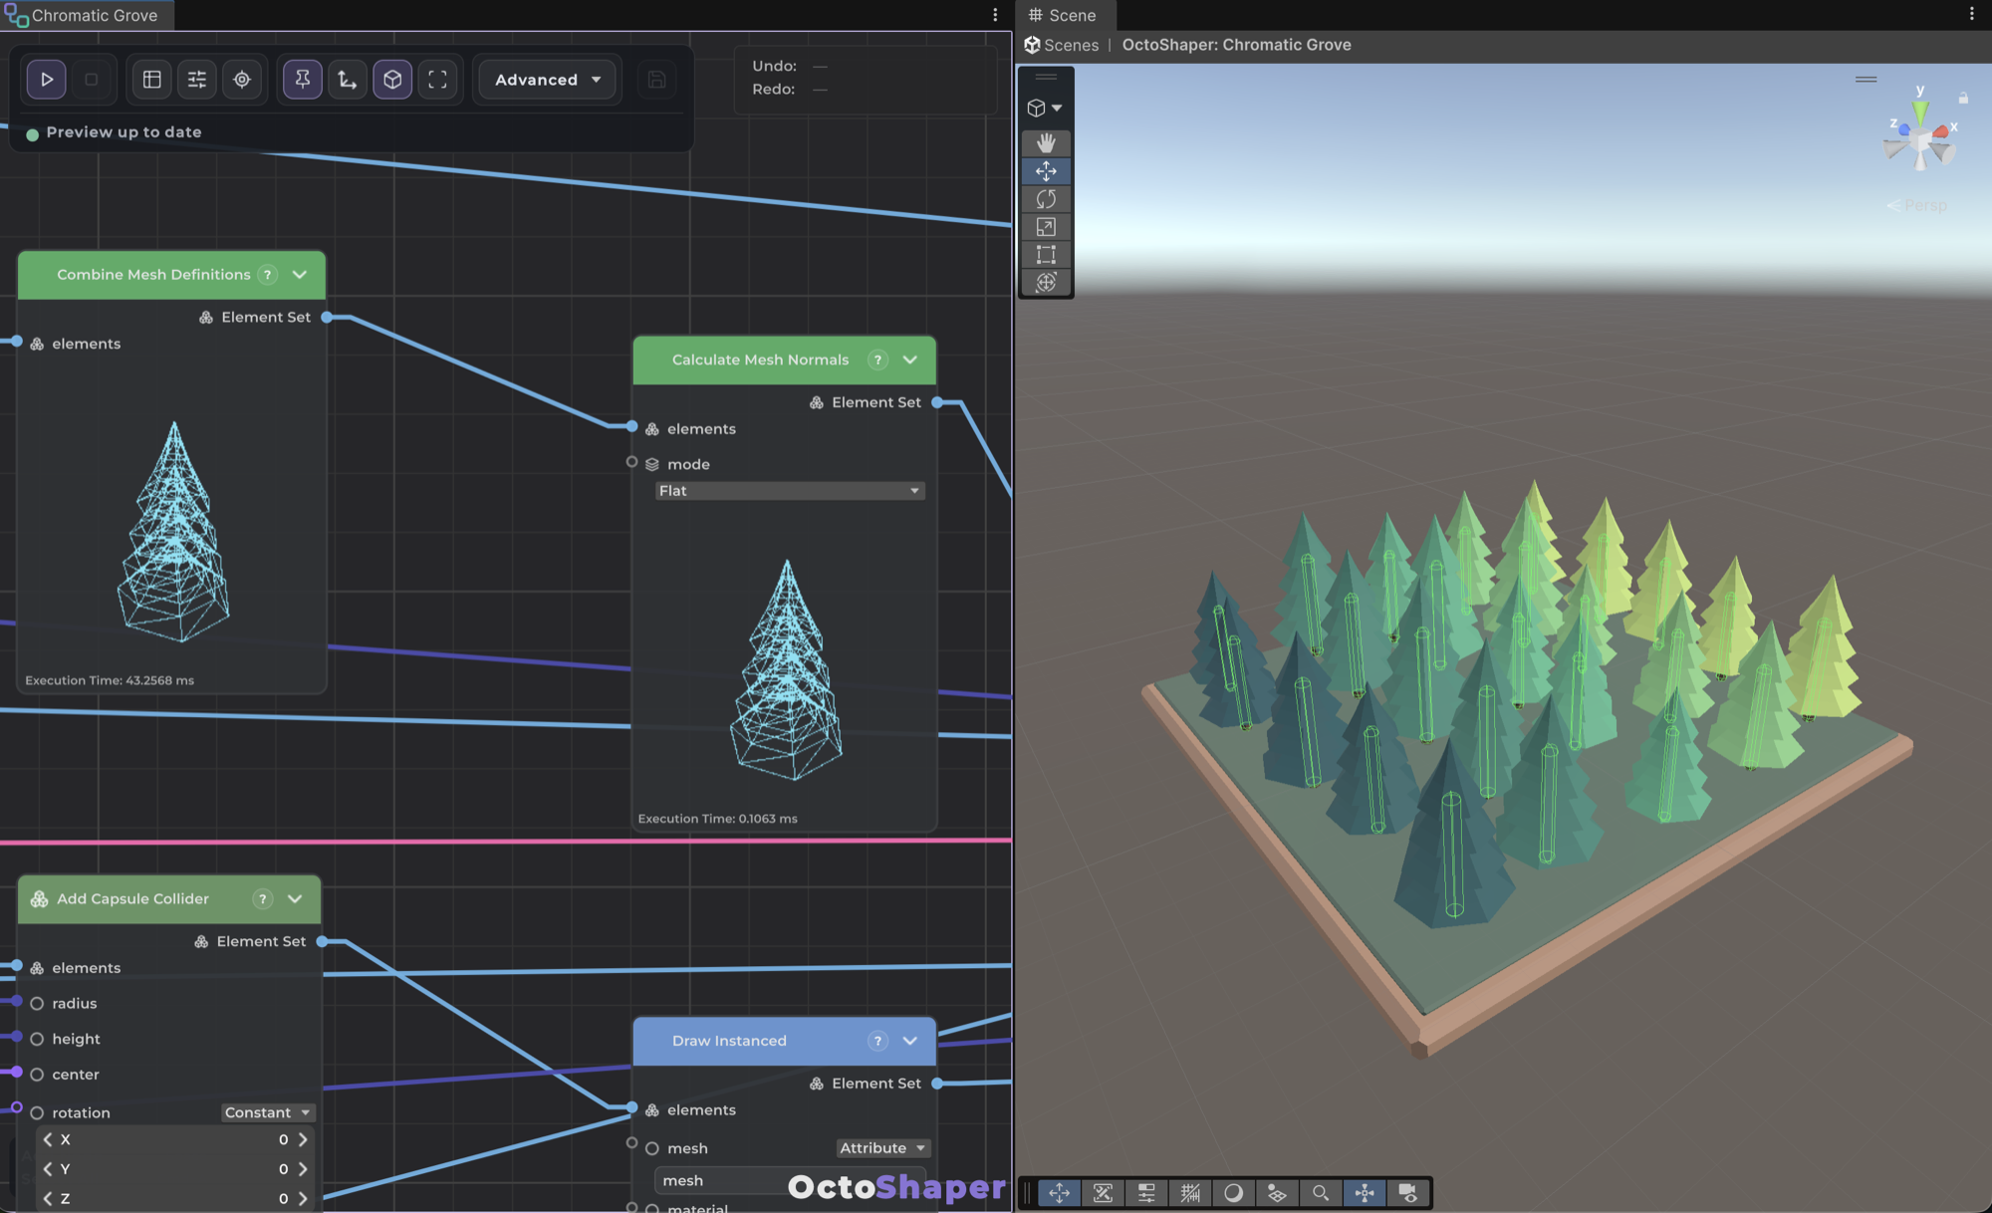Select the Chromatic Grove tab

pos(87,15)
